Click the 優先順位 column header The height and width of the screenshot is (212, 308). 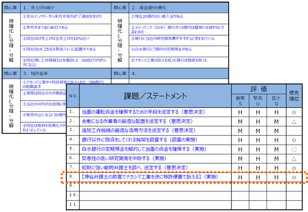[x=293, y=96]
